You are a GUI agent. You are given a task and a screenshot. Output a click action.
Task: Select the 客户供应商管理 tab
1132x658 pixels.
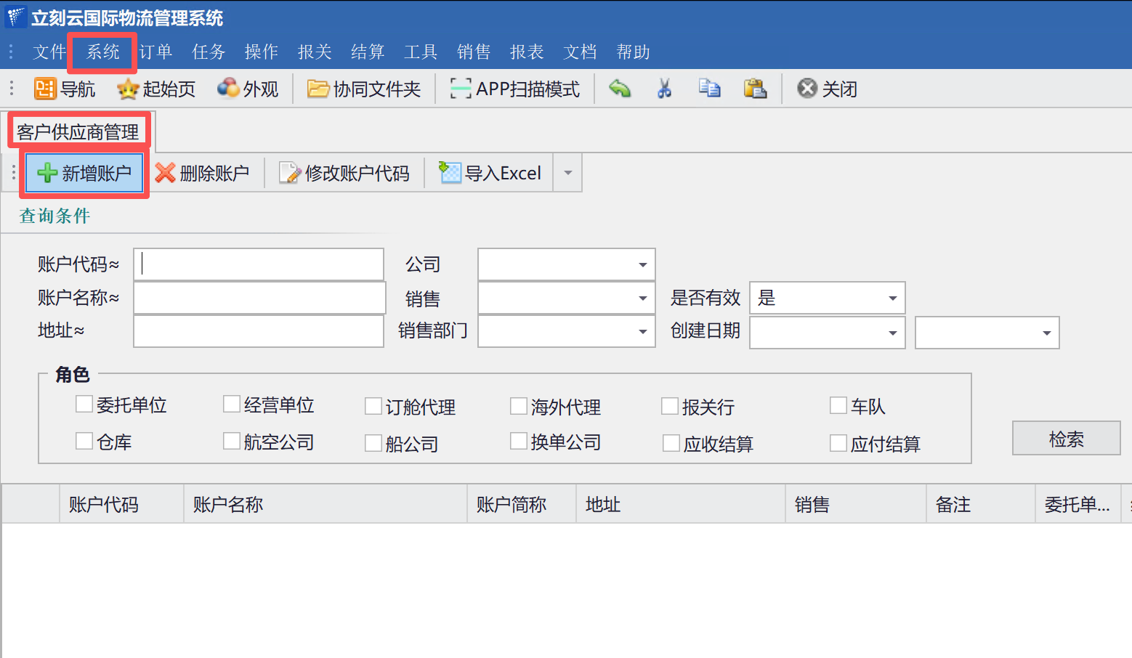(78, 131)
